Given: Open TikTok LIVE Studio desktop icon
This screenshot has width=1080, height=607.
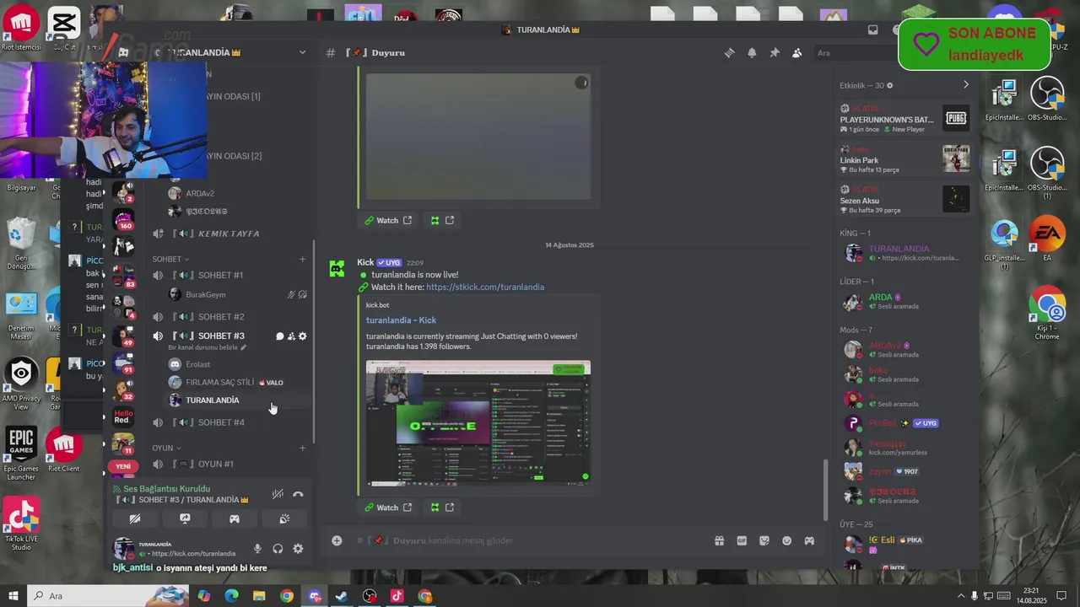Looking at the screenshot, I should (21, 524).
